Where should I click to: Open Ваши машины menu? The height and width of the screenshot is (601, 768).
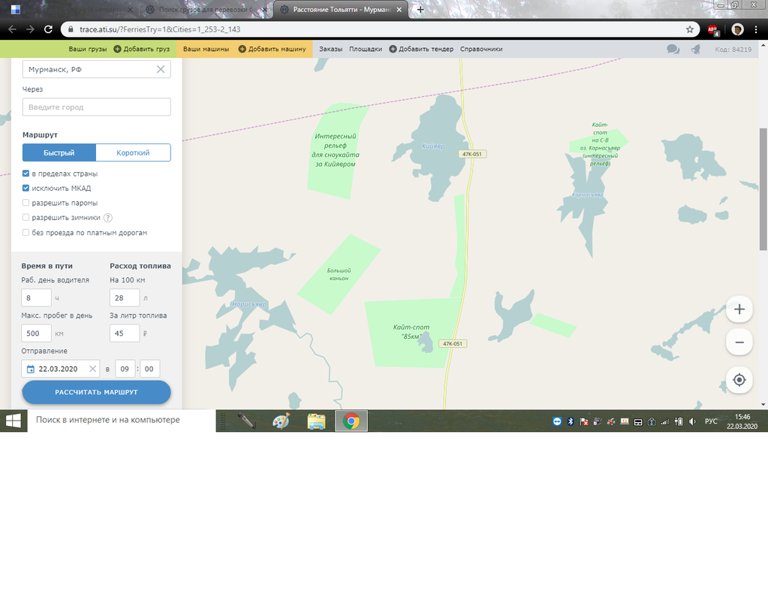206,49
